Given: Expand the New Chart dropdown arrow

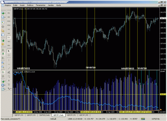Looking at the screenshot, I should click(5, 13).
